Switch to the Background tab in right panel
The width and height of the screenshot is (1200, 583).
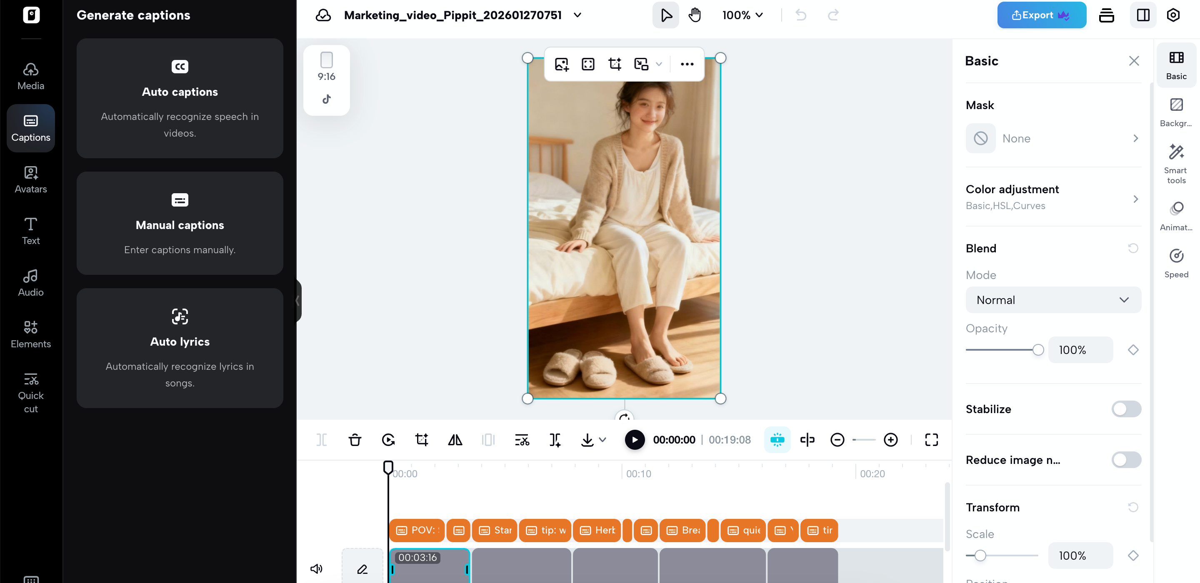click(x=1176, y=110)
